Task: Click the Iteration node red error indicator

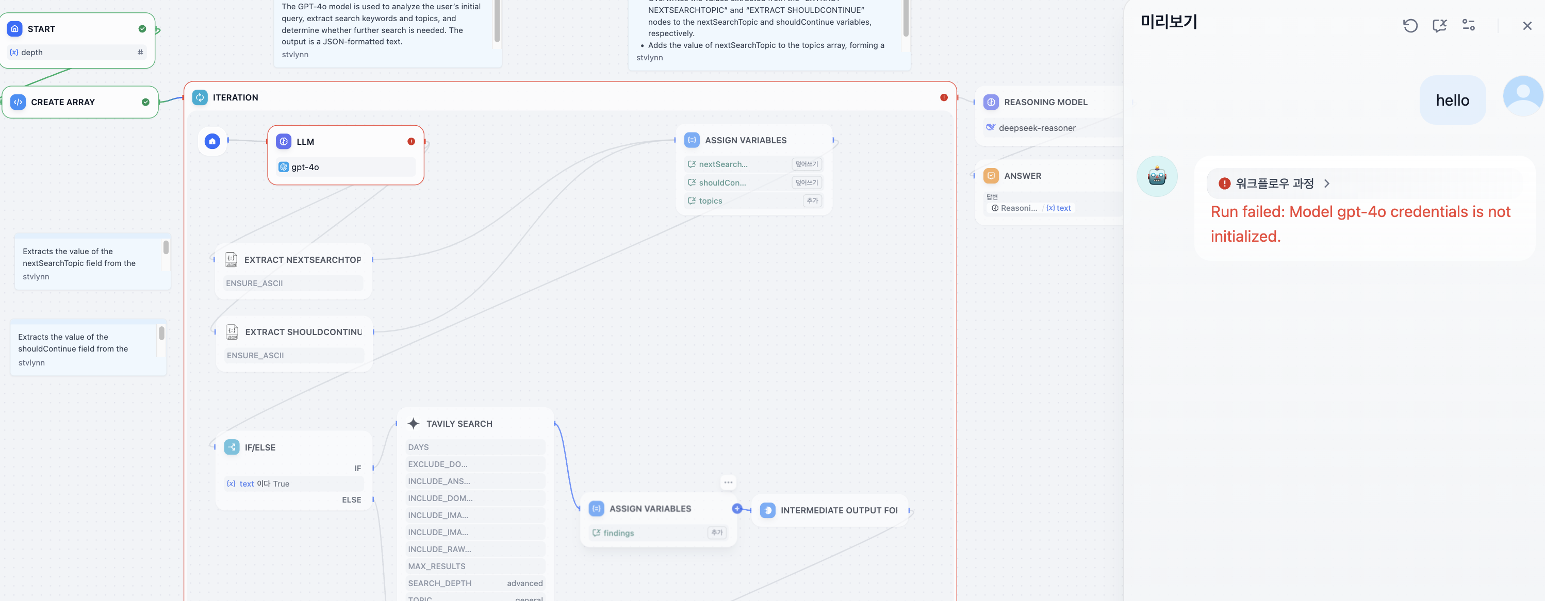Action: [x=943, y=97]
